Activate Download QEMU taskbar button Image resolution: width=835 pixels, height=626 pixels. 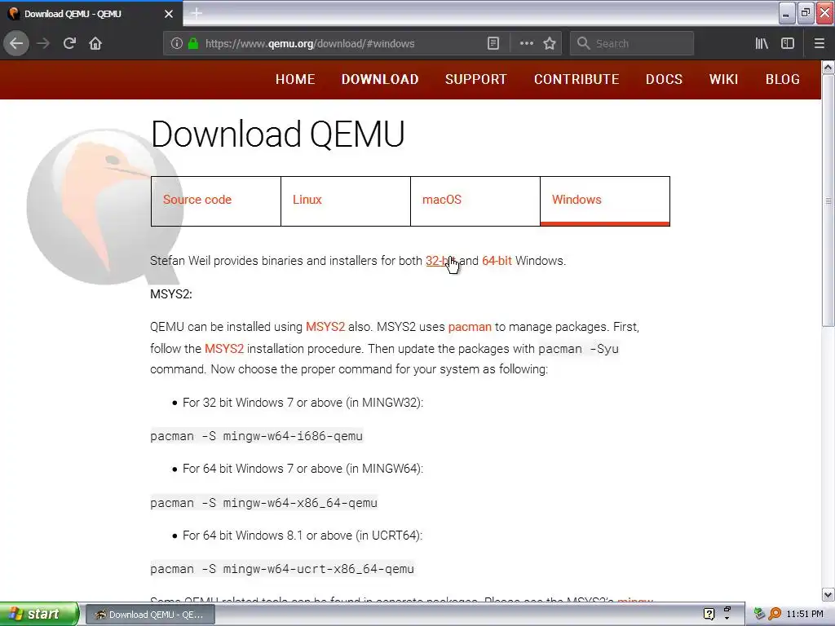pyautogui.click(x=150, y=615)
